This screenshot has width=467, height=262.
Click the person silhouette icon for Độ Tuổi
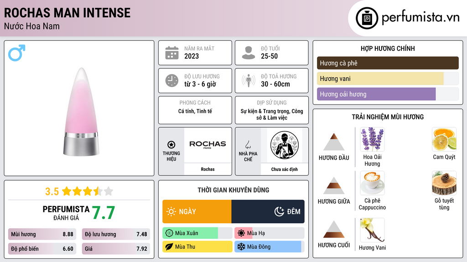tap(249, 53)
